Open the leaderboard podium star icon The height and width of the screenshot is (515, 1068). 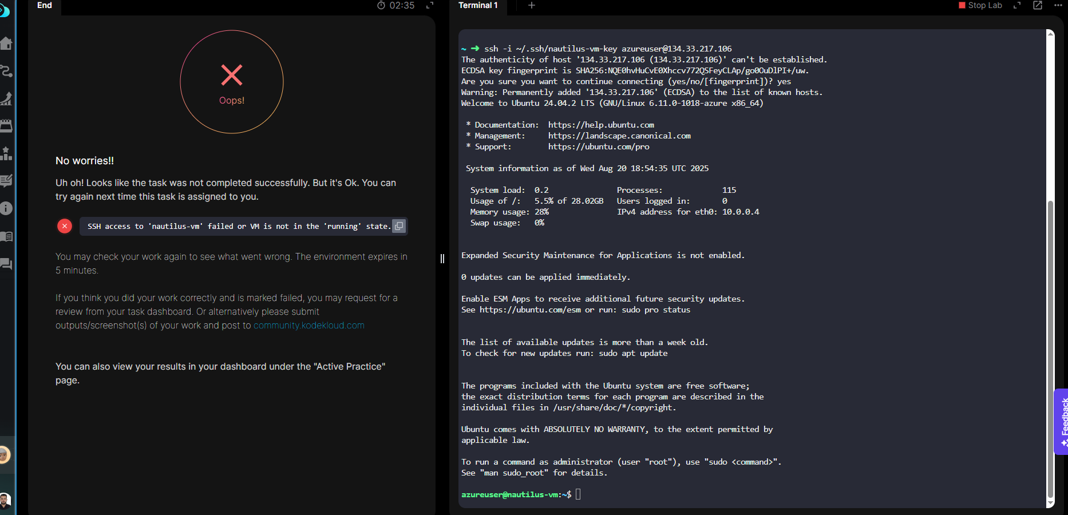pyautogui.click(x=6, y=153)
